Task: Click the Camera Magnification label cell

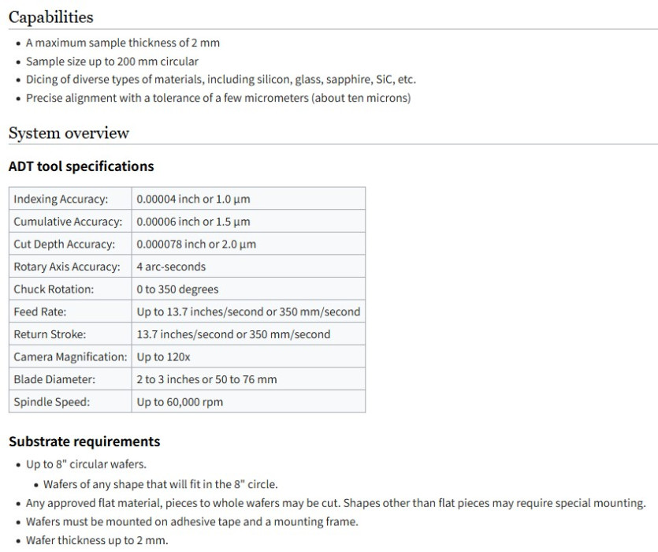Action: (70, 357)
